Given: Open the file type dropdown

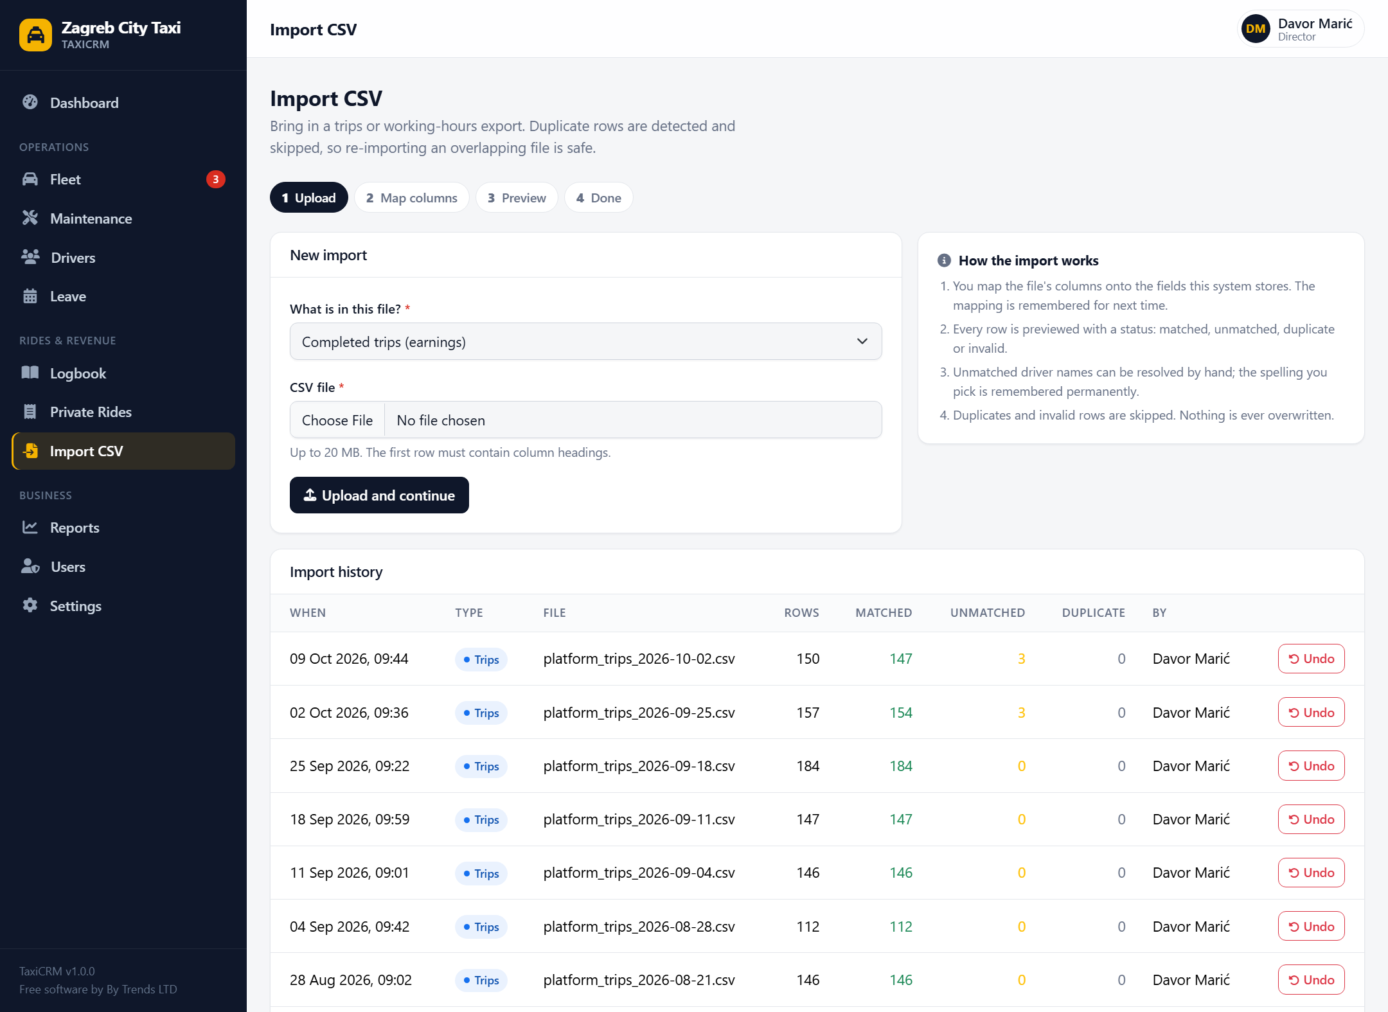Looking at the screenshot, I should [x=586, y=342].
